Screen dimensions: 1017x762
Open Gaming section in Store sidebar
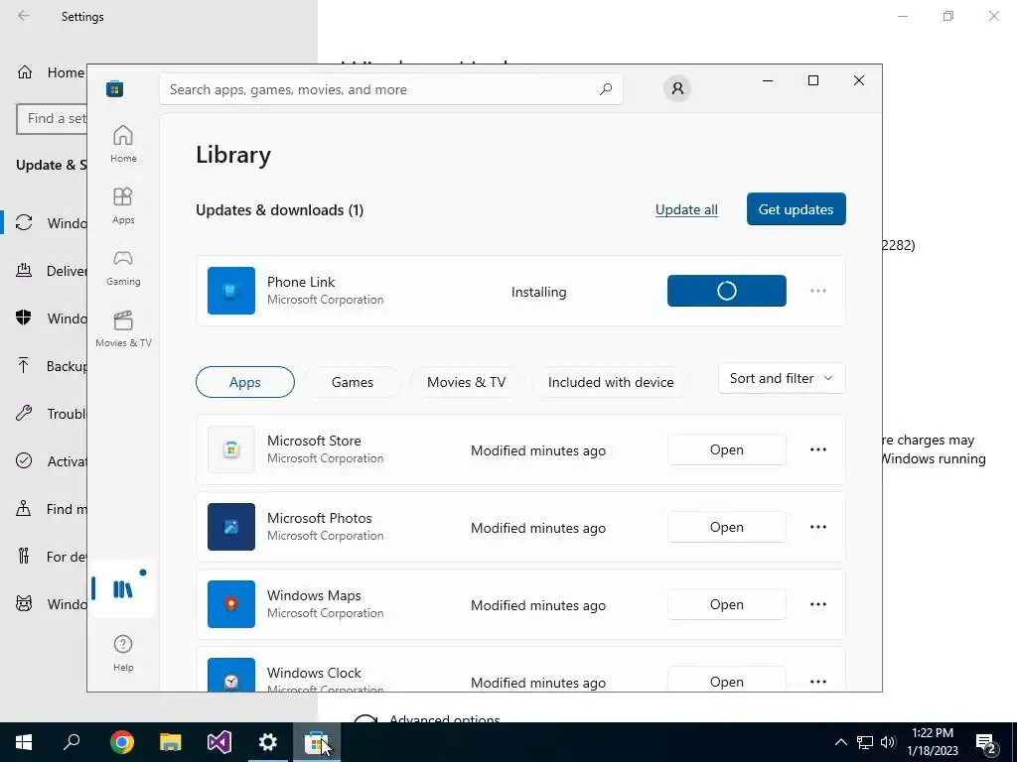pos(123,267)
